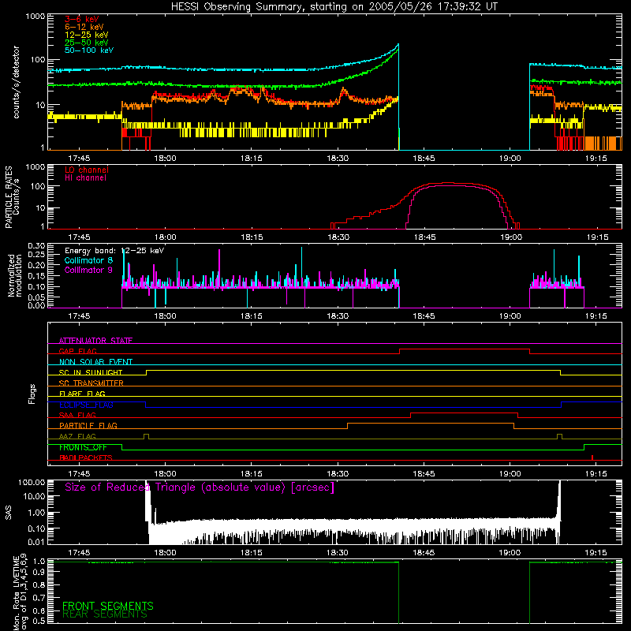This screenshot has height=631, width=631.
Task: Select the '25-50 keV' legend label
Action: 87,43
